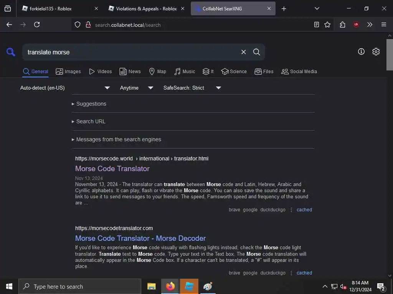
Task: Open the About info icon
Action: (x=361, y=52)
